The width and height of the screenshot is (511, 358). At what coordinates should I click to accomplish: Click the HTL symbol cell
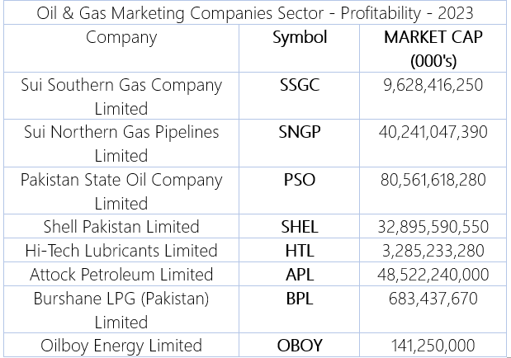tap(300, 250)
